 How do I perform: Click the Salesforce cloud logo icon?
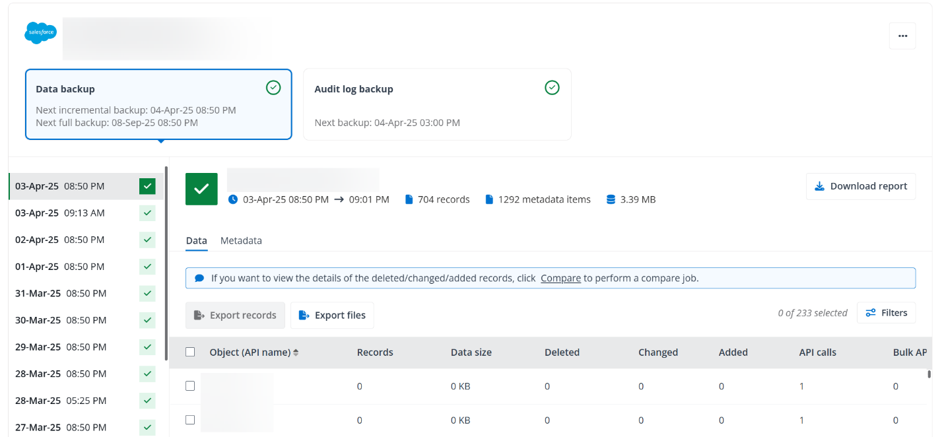click(x=40, y=32)
